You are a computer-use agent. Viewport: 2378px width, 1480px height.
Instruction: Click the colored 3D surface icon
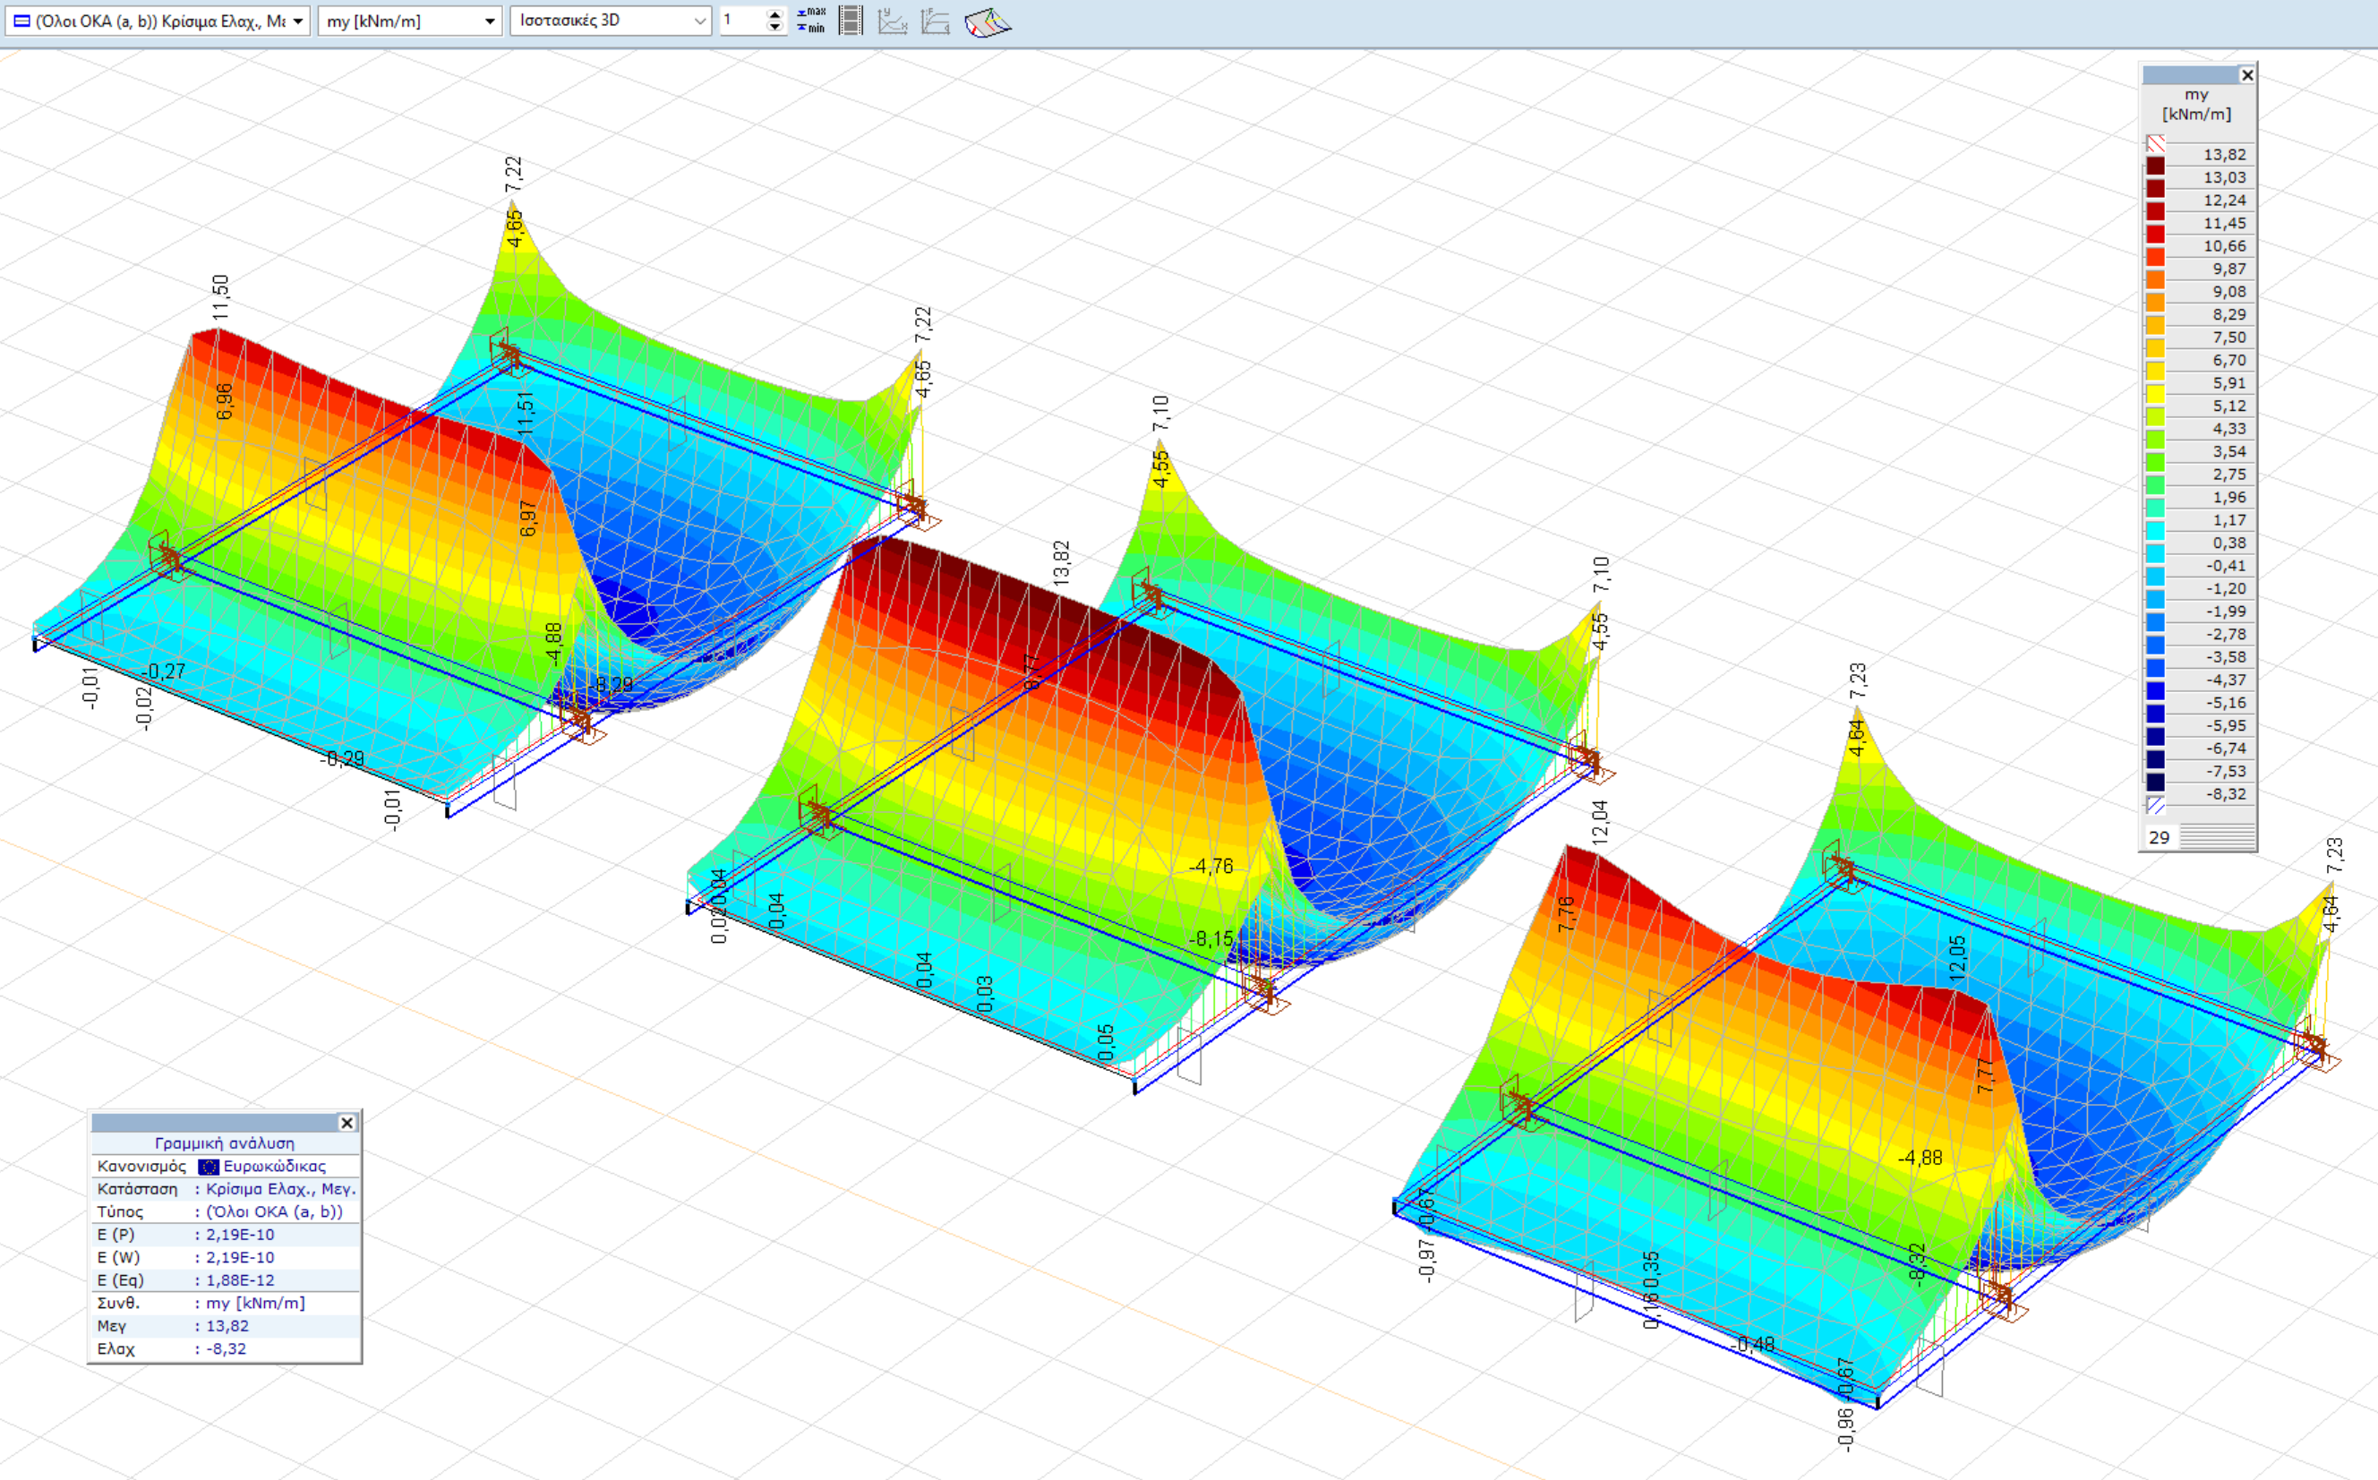click(x=988, y=21)
